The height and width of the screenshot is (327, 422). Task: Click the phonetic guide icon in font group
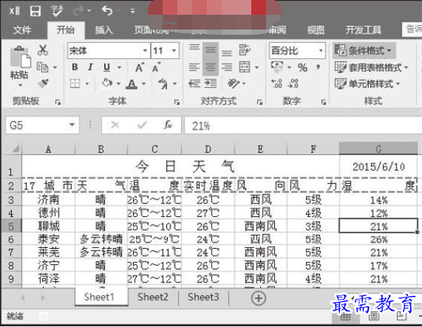click(x=163, y=83)
